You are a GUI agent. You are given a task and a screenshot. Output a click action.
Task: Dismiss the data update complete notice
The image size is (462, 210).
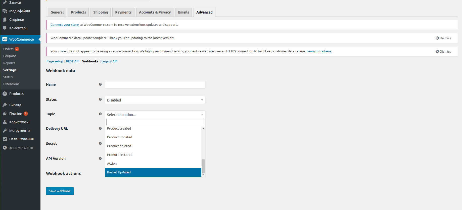[x=443, y=38]
